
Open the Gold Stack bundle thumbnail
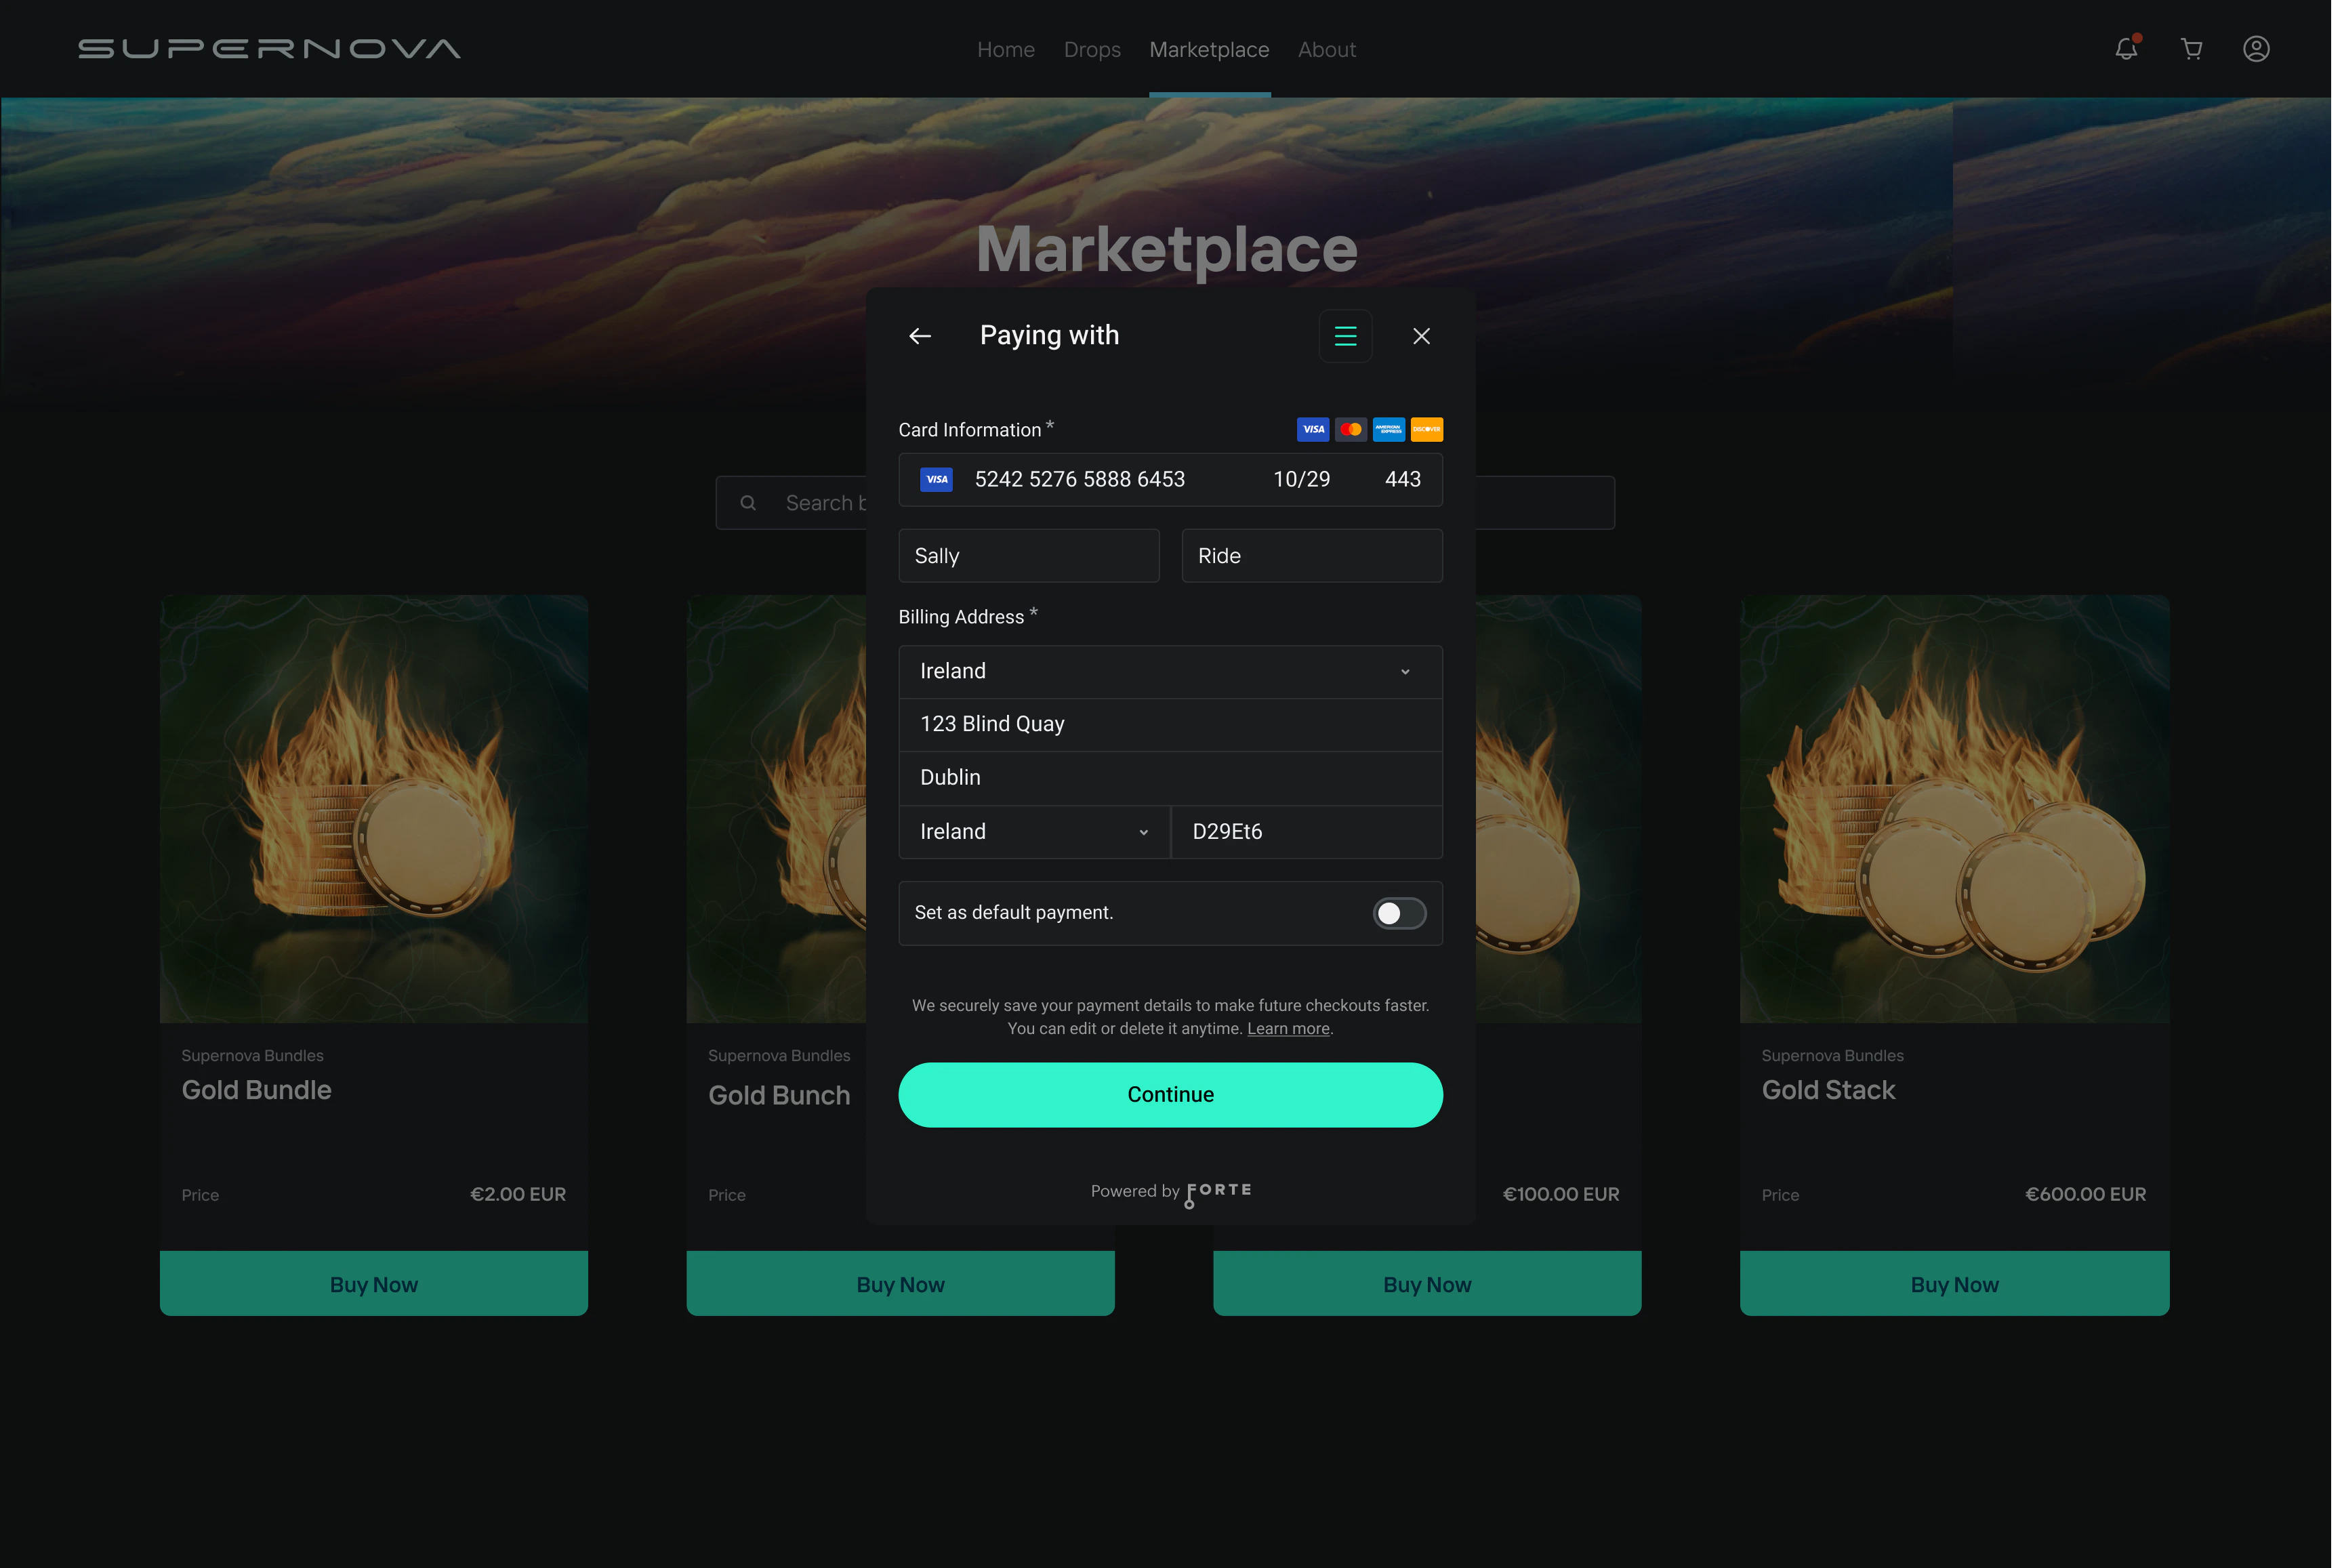point(1954,809)
